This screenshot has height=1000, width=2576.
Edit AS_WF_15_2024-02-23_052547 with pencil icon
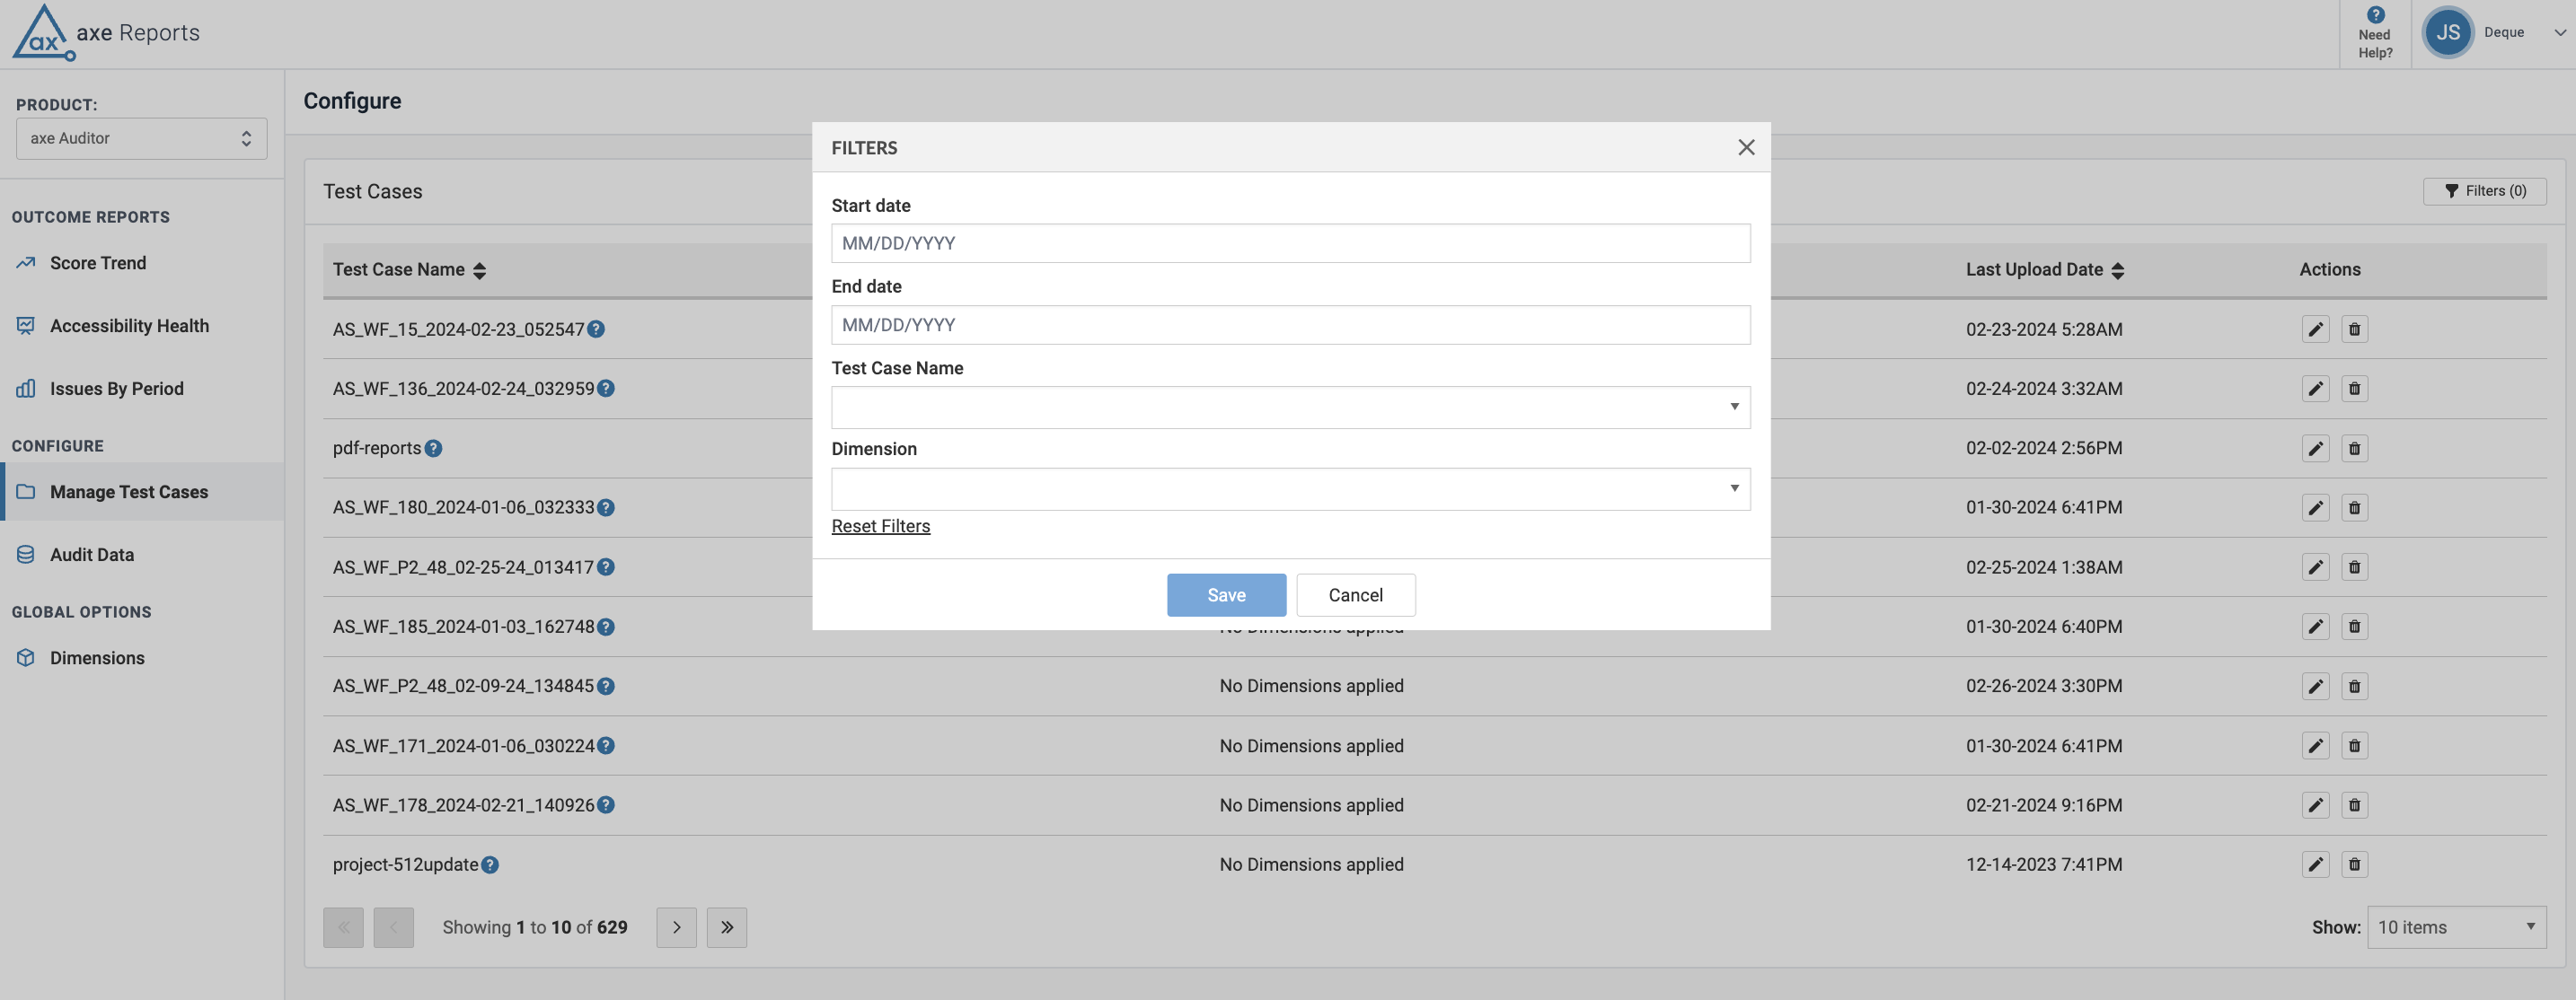point(2316,329)
